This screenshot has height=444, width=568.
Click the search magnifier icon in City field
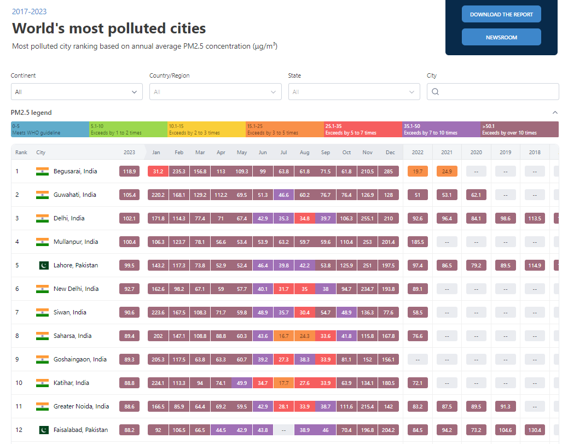tap(436, 92)
